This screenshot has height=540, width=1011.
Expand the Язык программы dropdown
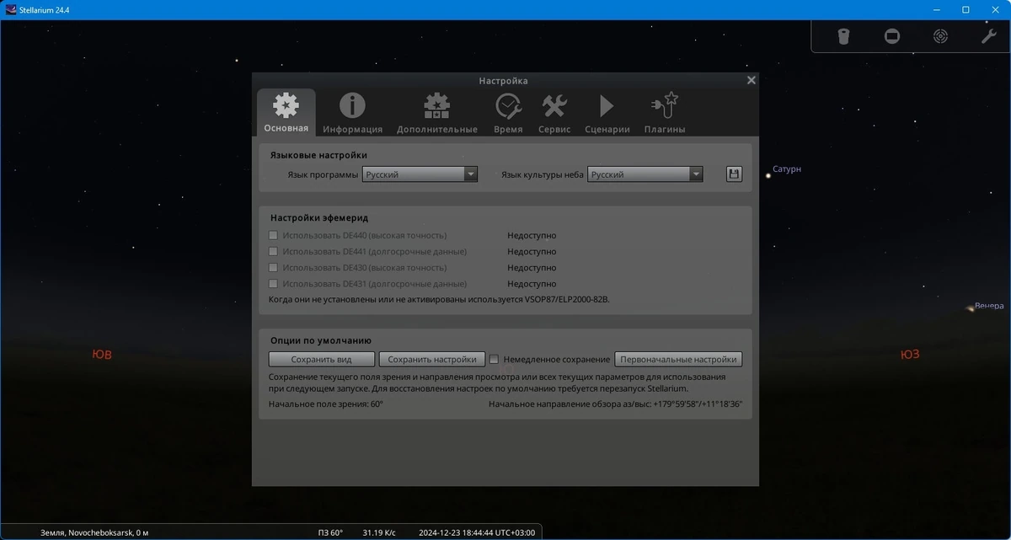tap(420, 174)
